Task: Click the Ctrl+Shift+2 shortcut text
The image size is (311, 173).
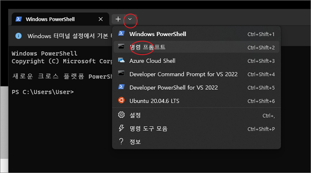Action: coord(261,48)
